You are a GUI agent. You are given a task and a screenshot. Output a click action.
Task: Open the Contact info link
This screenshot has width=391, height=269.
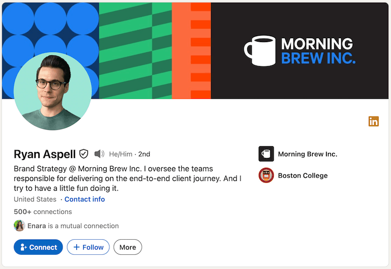[85, 199]
